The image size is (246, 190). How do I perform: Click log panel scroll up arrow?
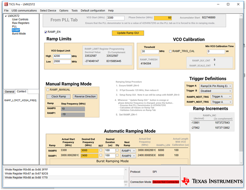pyautogui.click(x=126, y=170)
